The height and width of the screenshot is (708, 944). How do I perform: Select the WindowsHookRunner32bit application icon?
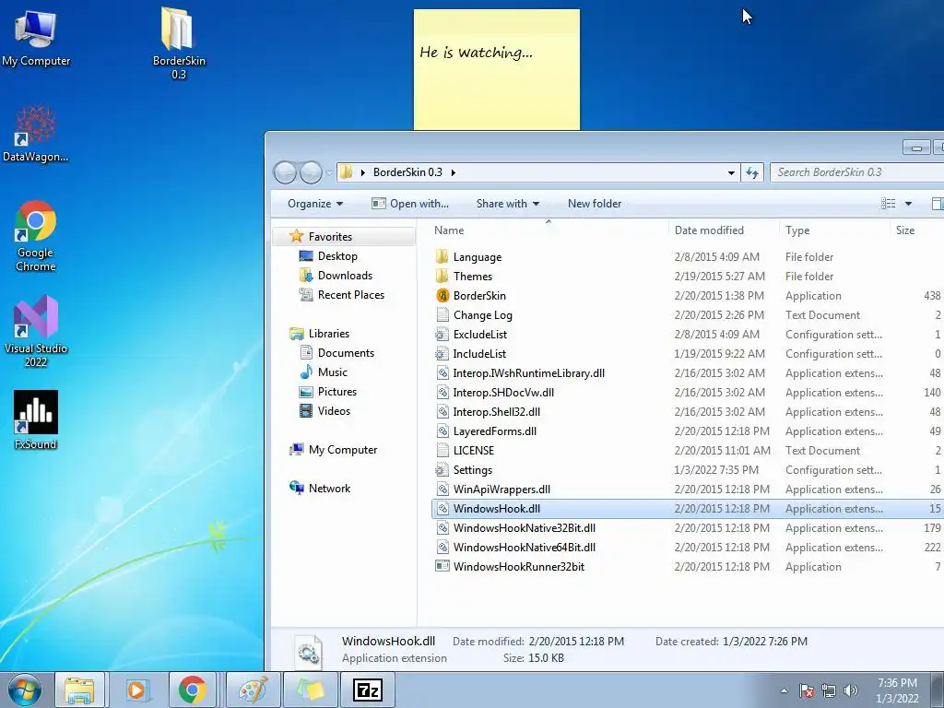[442, 567]
